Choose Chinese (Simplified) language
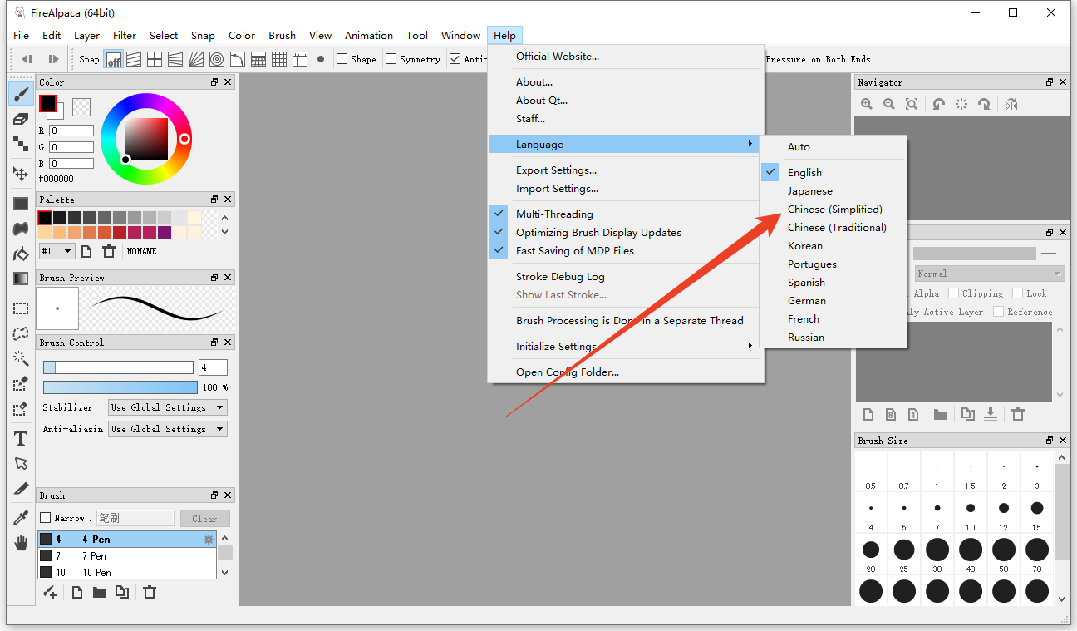 [x=834, y=209]
